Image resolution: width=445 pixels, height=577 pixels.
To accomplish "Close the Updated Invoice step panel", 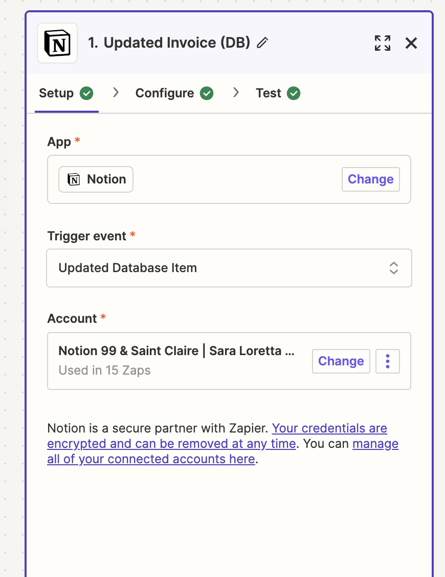I will click(x=411, y=43).
